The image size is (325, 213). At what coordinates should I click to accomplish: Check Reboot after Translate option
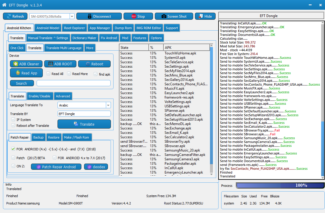click(13, 125)
